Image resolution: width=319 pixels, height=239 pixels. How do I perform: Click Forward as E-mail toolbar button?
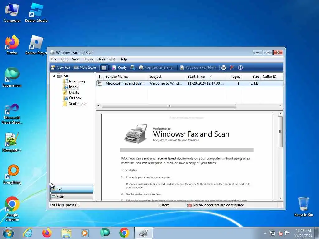pyautogui.click(x=156, y=68)
